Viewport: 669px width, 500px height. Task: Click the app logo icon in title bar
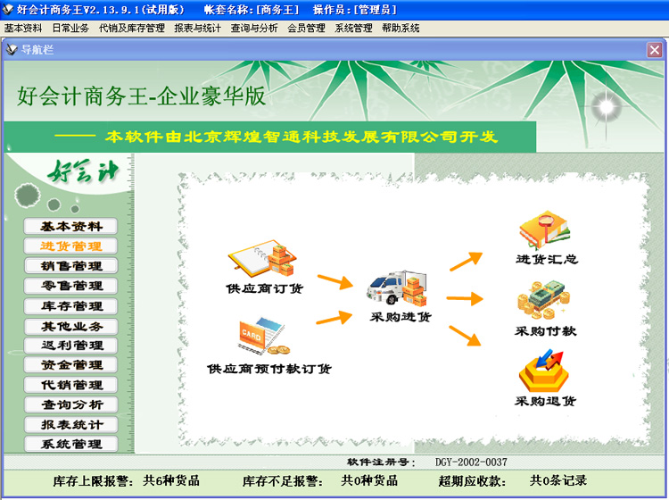pyautogui.click(x=8, y=9)
